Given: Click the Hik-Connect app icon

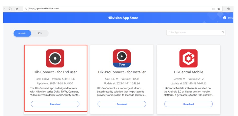Looking at the screenshot, I should pyautogui.click(x=55, y=58).
